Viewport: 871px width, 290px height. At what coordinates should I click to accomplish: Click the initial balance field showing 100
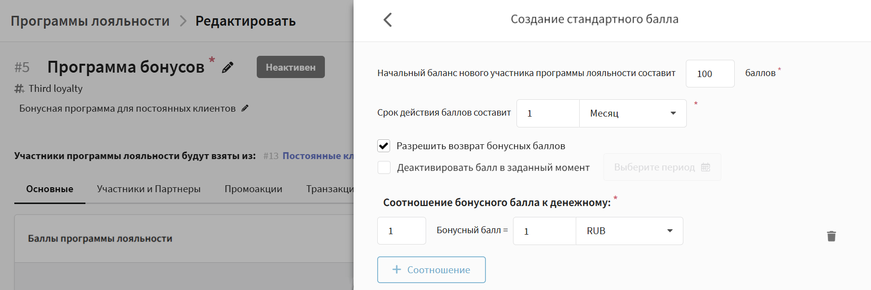(710, 74)
